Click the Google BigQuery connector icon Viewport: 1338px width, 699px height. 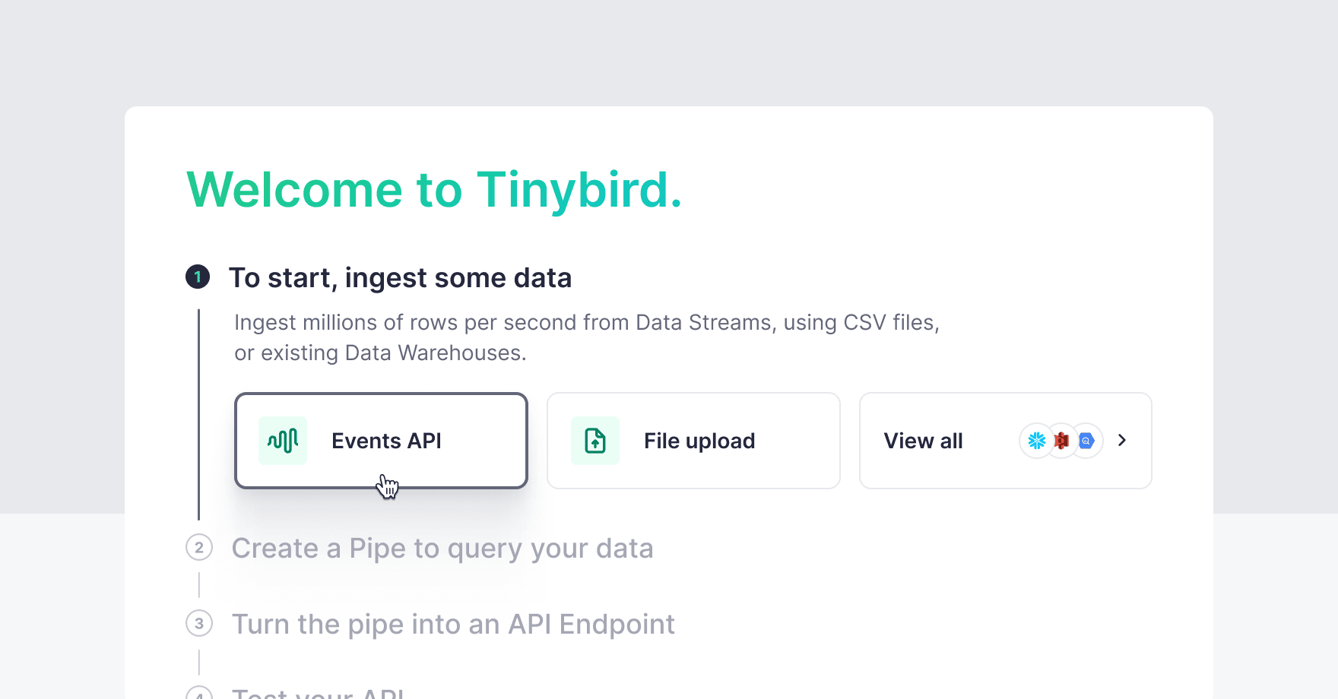pyautogui.click(x=1086, y=441)
